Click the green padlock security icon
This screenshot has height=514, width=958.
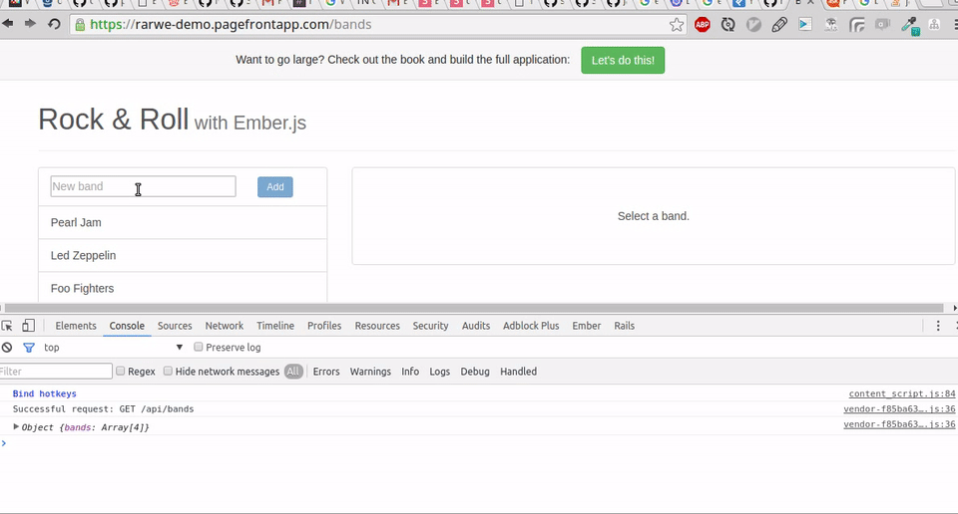pyautogui.click(x=80, y=25)
